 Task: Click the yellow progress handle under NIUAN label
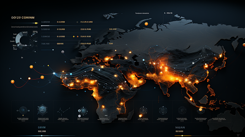[182, 136]
